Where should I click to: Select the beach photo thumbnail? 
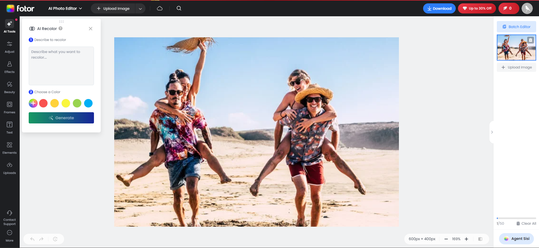point(516,47)
